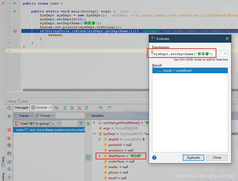Toggle breakpoint at line 17
This screenshot has height=181, width=238.
[x=15, y=31]
